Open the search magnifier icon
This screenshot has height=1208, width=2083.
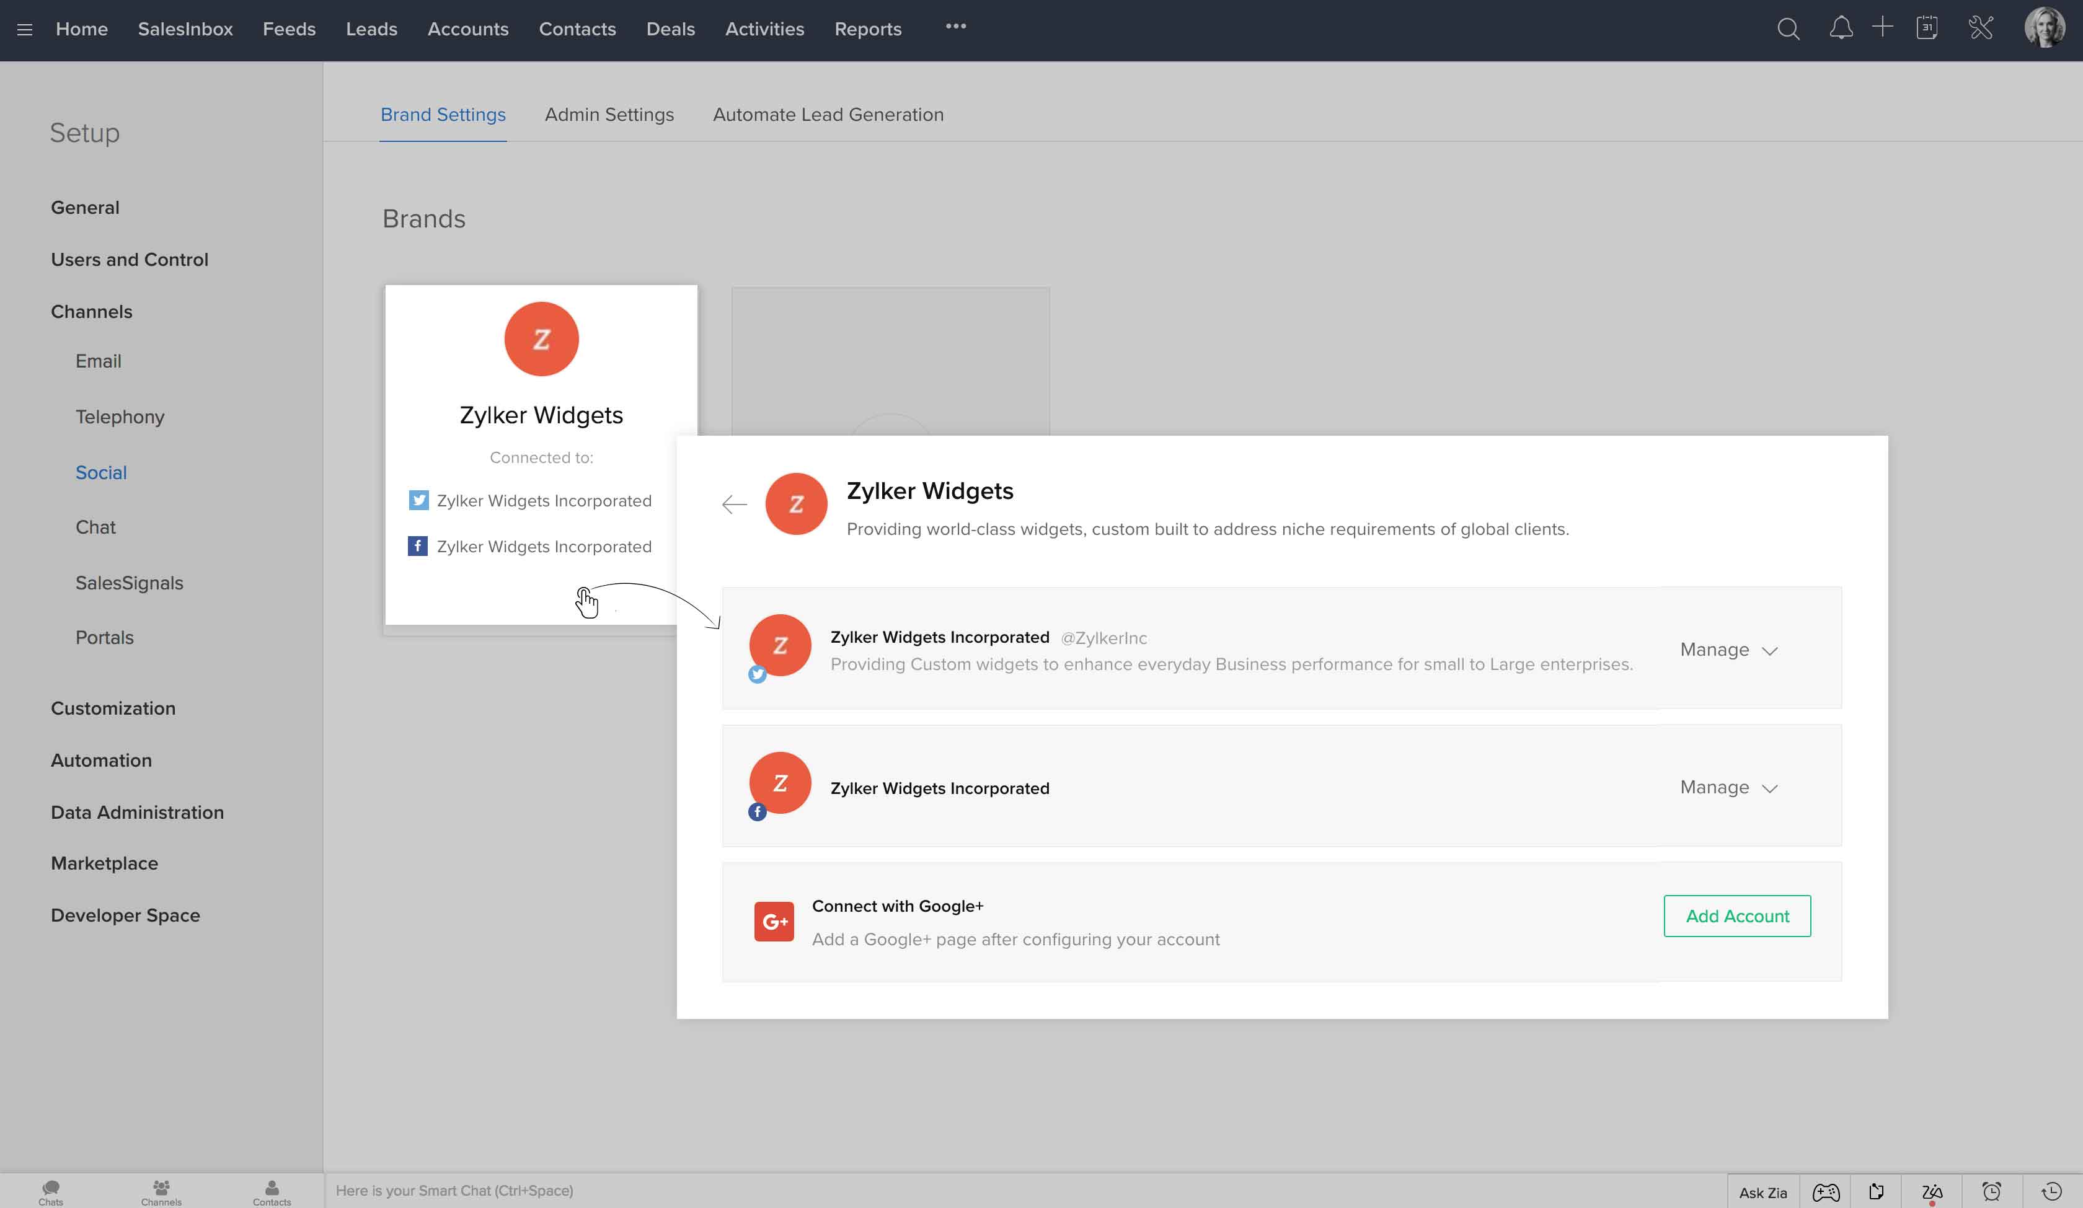1788,29
